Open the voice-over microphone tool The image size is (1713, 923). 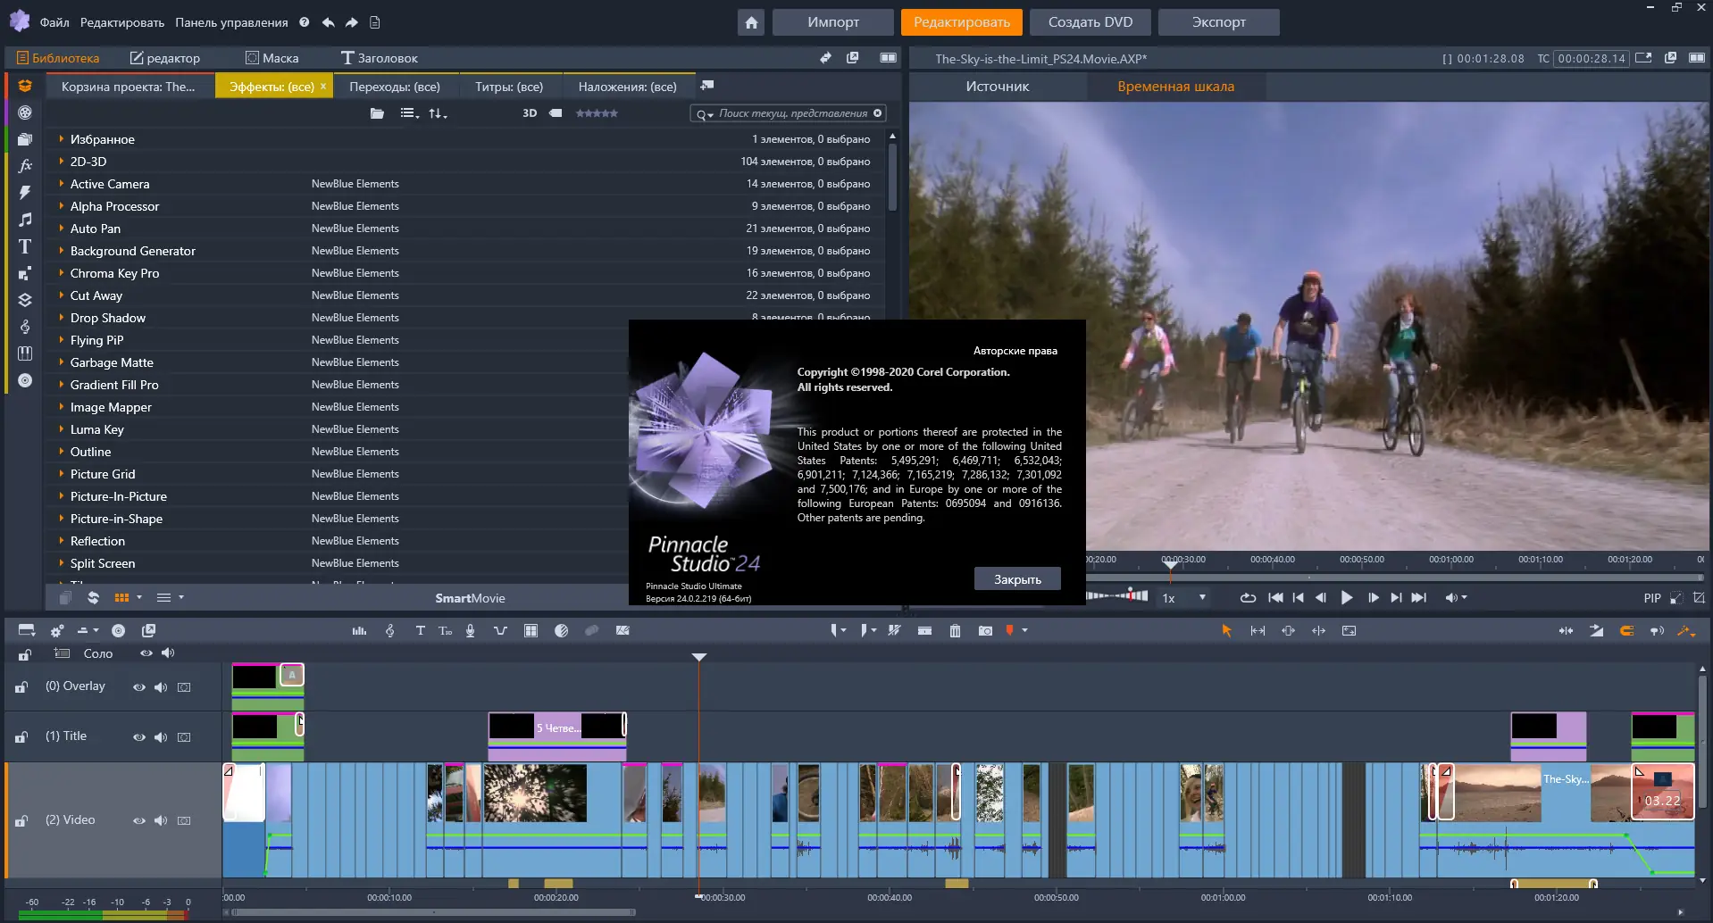470,631
